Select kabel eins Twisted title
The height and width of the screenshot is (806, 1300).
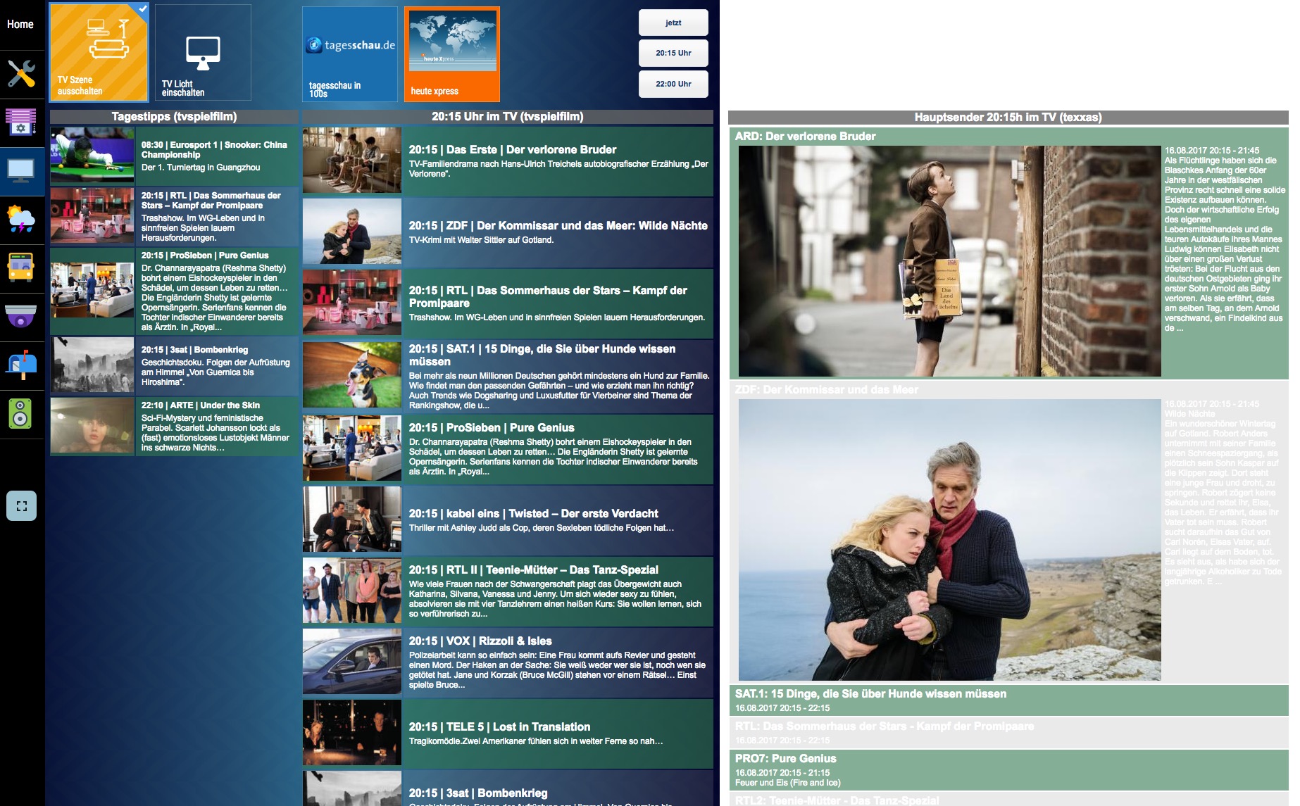point(533,514)
